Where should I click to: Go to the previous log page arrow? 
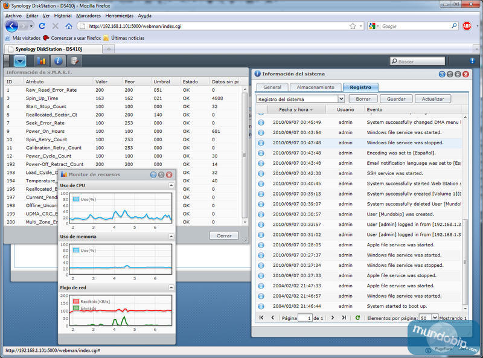coord(273,318)
